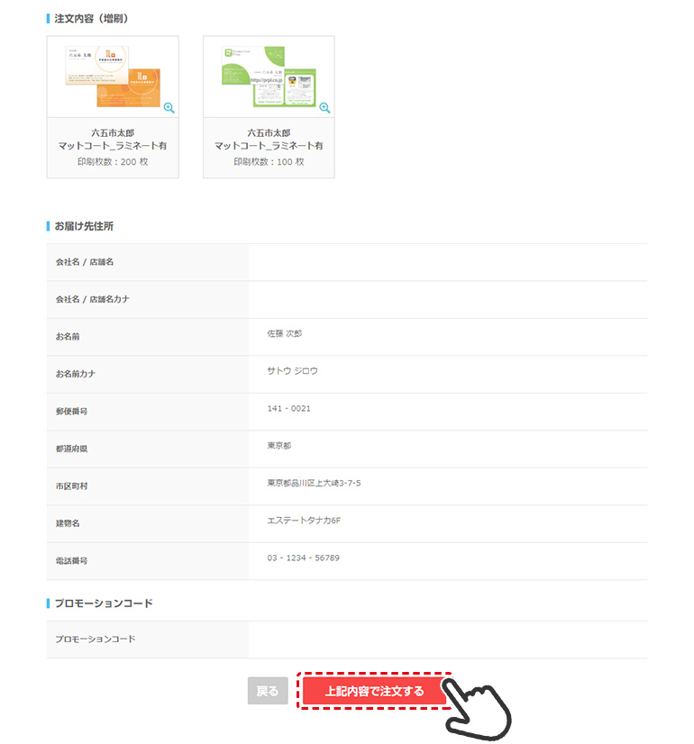Screen dimensions: 694x744
Task: Click the 会社名 / 店舗名 row label
Action: (85, 262)
